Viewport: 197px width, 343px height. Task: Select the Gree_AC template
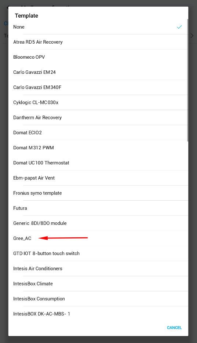pyautogui.click(x=98, y=238)
